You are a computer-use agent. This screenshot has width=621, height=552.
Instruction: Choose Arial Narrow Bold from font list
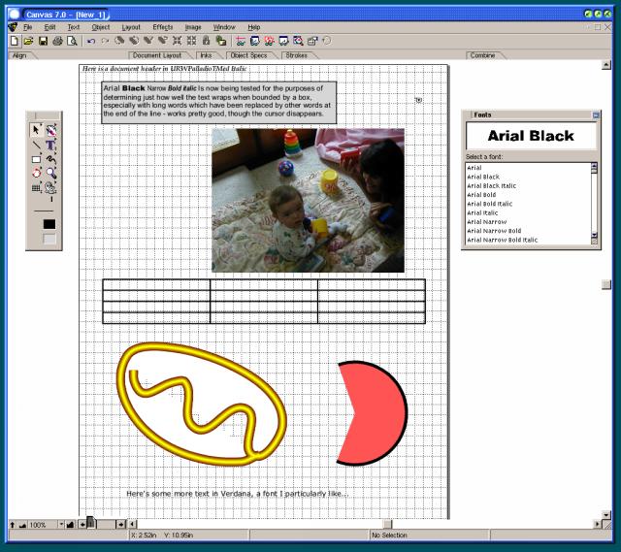[x=494, y=231]
